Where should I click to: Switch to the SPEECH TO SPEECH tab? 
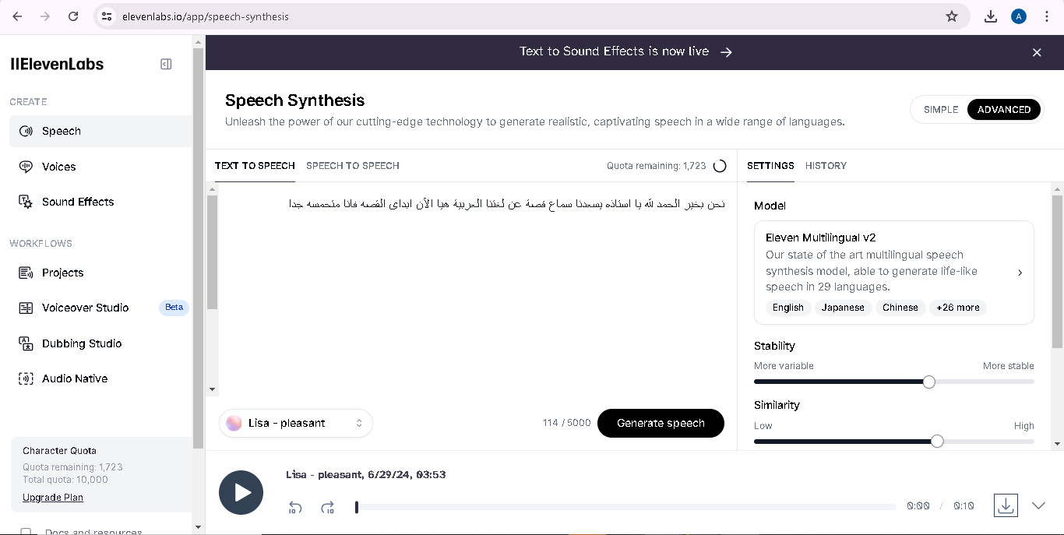[353, 166]
